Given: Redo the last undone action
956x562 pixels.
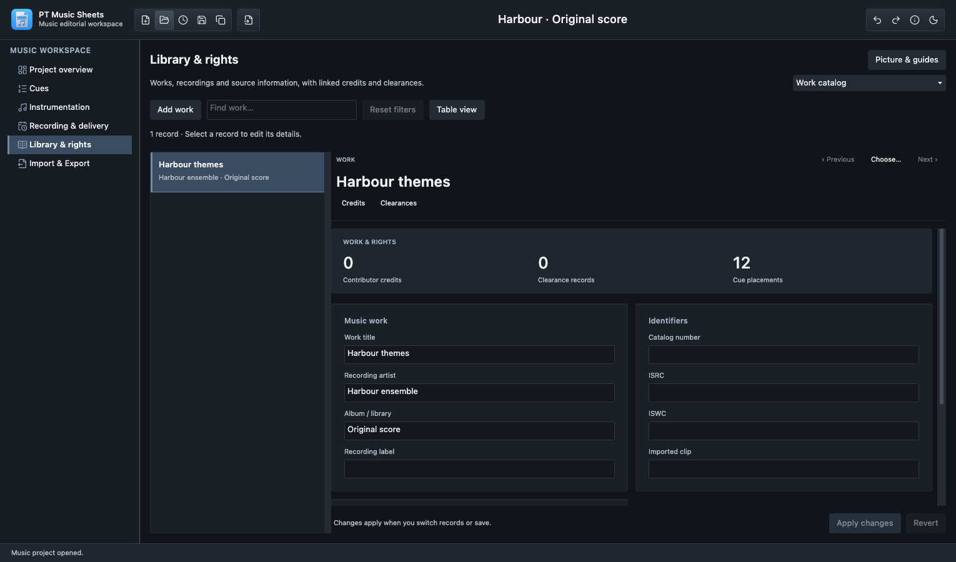Looking at the screenshot, I should click(x=896, y=20).
